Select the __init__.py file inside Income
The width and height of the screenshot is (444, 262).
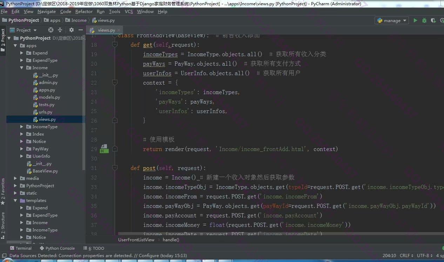[x=46, y=75]
